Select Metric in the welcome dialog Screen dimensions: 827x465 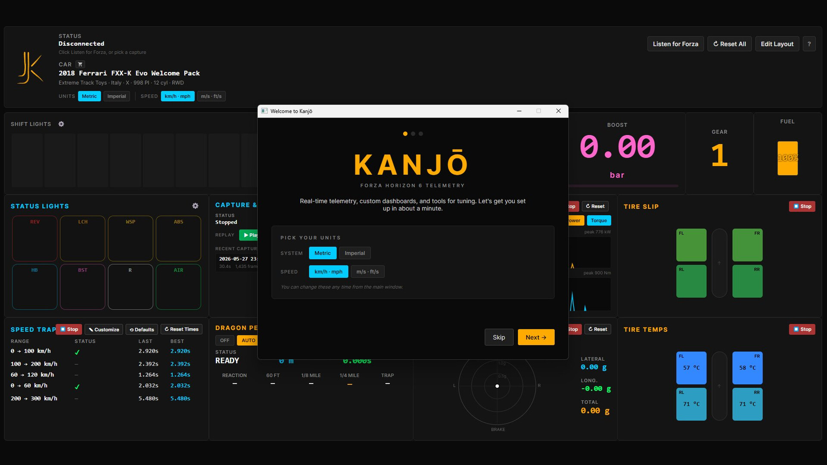323,253
